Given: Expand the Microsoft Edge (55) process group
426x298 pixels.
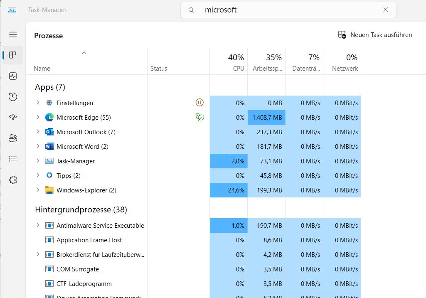Looking at the screenshot, I should tap(38, 117).
